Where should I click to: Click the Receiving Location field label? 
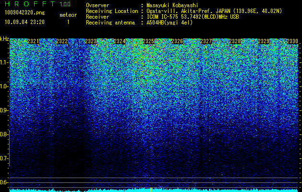[112, 11]
